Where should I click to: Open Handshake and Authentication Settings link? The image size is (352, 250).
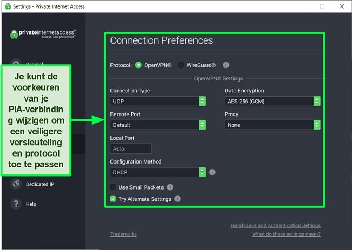pos(276,225)
